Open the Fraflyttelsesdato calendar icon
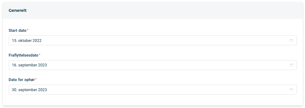The image size is (305, 108). coord(291,65)
